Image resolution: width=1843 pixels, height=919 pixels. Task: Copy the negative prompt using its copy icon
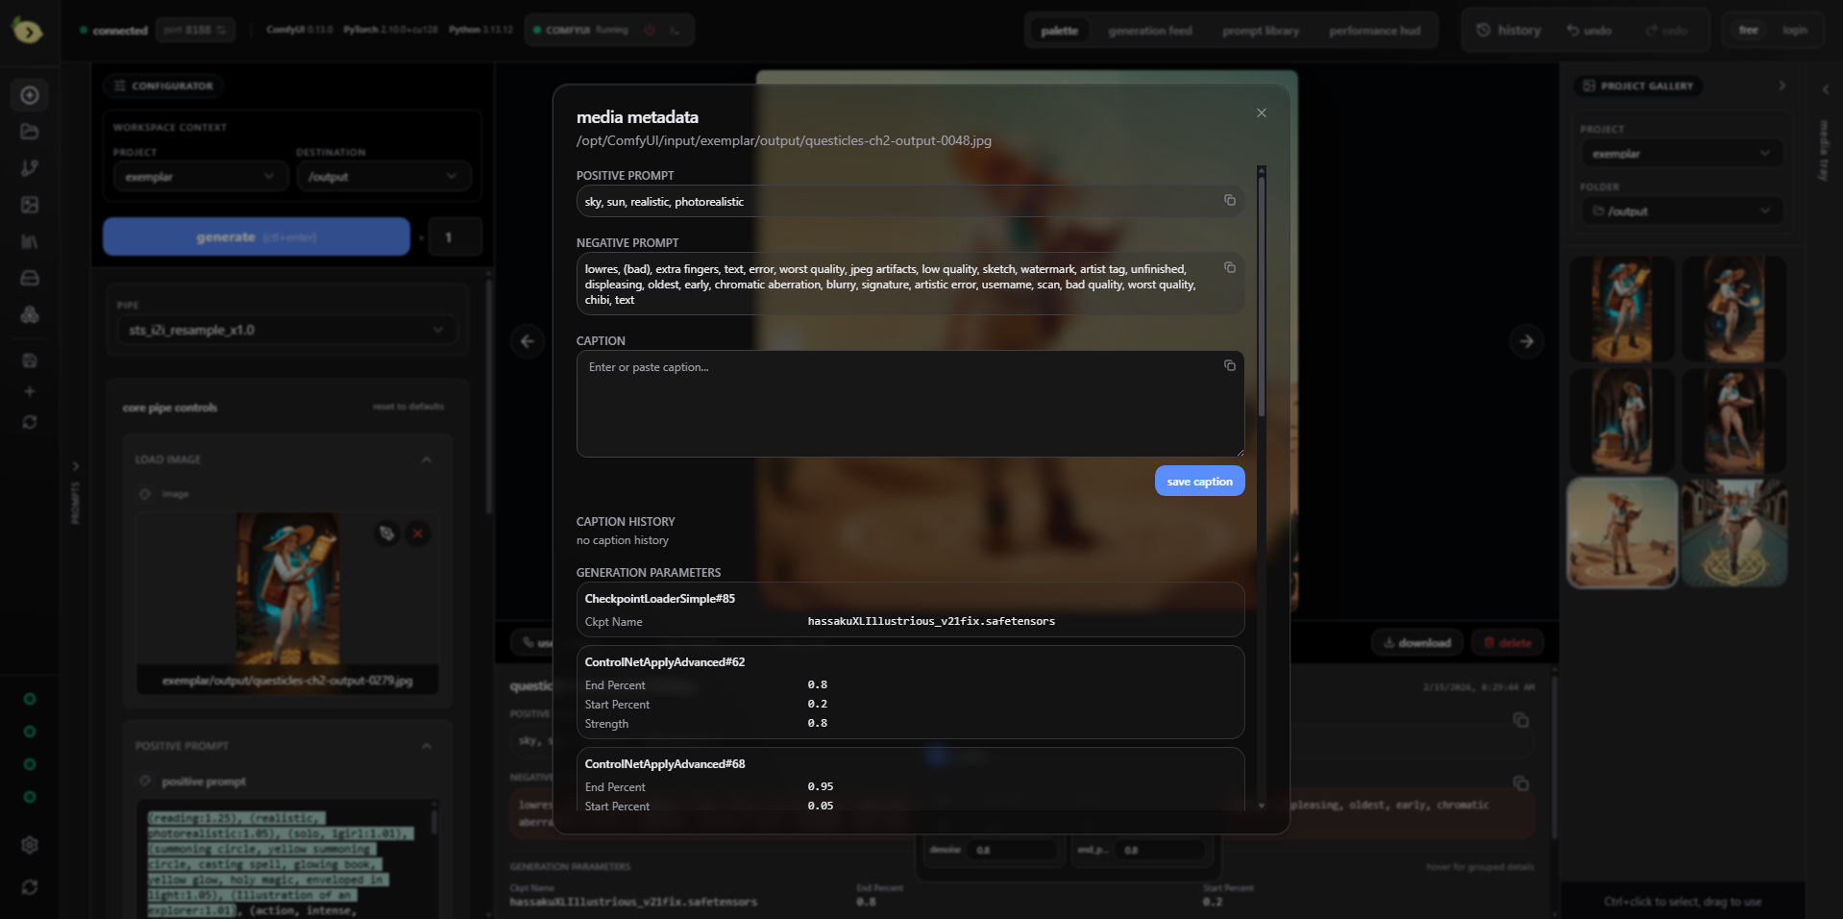pos(1230,267)
